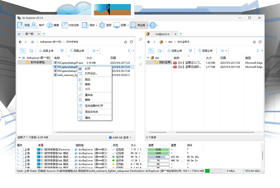The image size is (280, 188).
Task: Open the 搜索 (Search) tool
Action: [53, 25]
